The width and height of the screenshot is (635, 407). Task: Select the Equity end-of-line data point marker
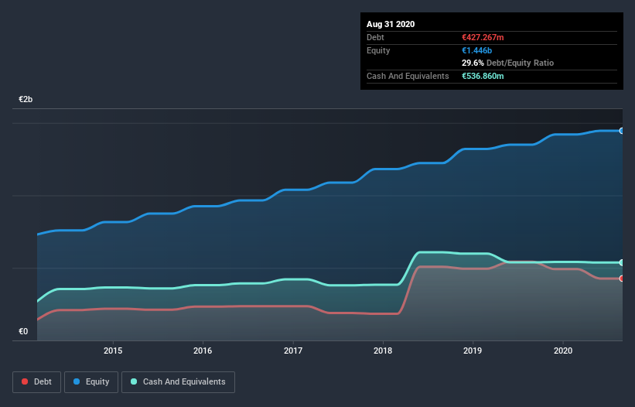click(622, 131)
